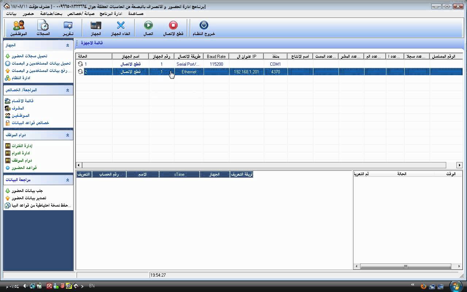Screen dimensions: 467x292
Task: Click the backup icon for حفظ نسخة احتياطية
Action: pyautogui.click(x=8, y=205)
